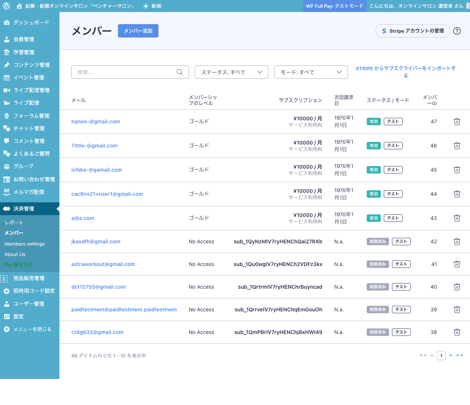Open Stripe アカウントの管理 button
The height and width of the screenshot is (405, 470).
click(412, 31)
